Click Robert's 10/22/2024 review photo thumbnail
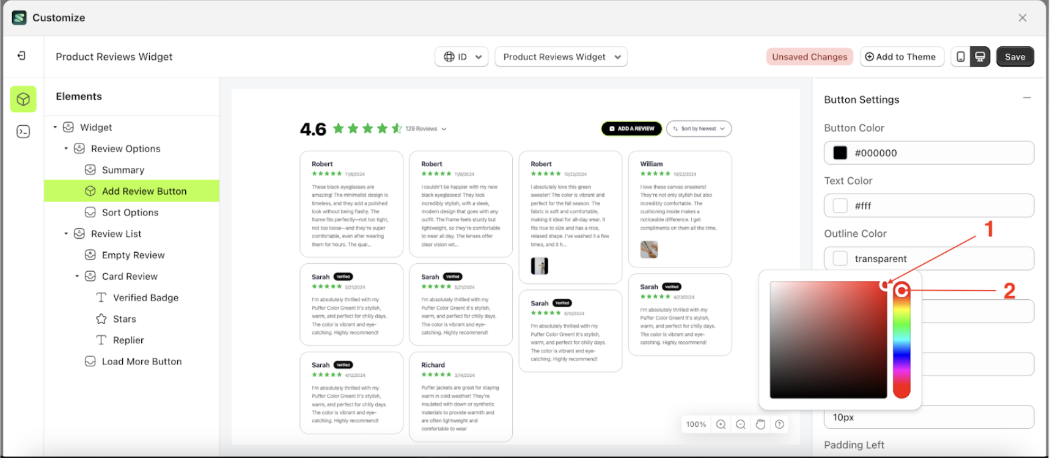This screenshot has height=458, width=1050. [x=540, y=266]
